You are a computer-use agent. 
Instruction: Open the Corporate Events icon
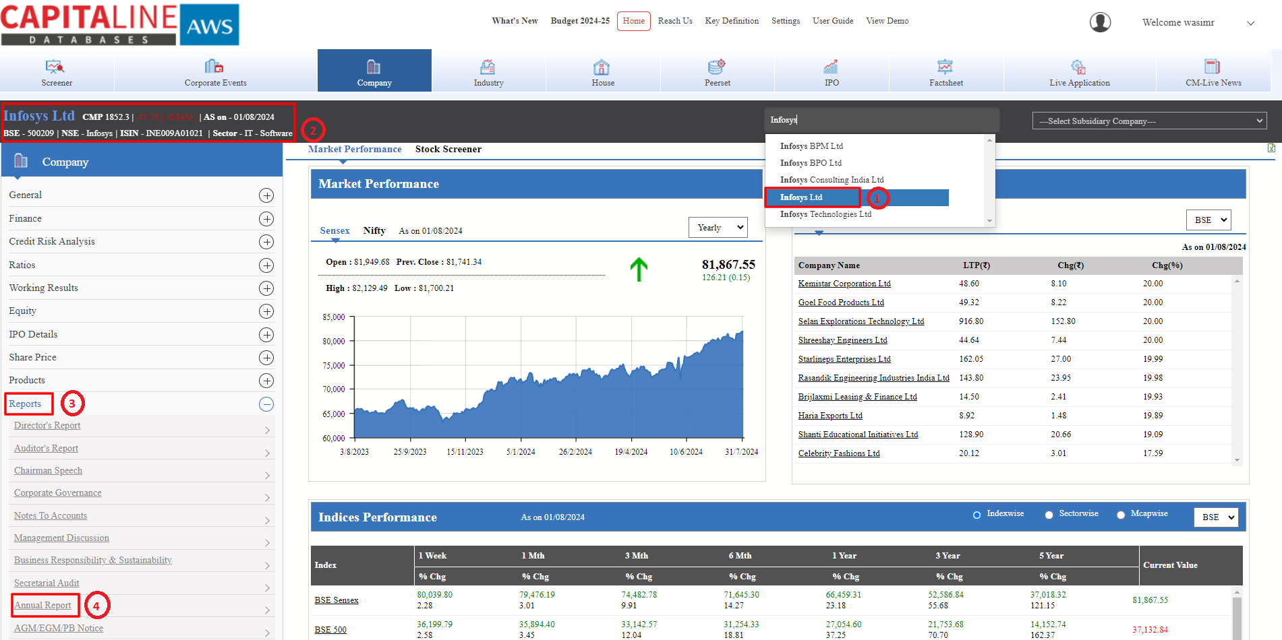tap(214, 66)
